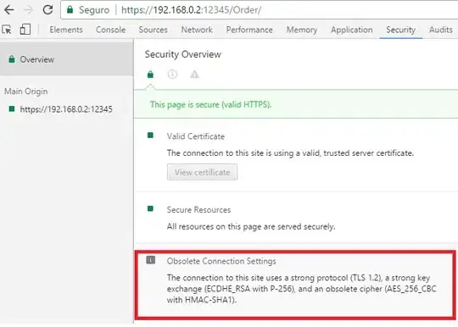Click the URL address bar field

(260, 10)
